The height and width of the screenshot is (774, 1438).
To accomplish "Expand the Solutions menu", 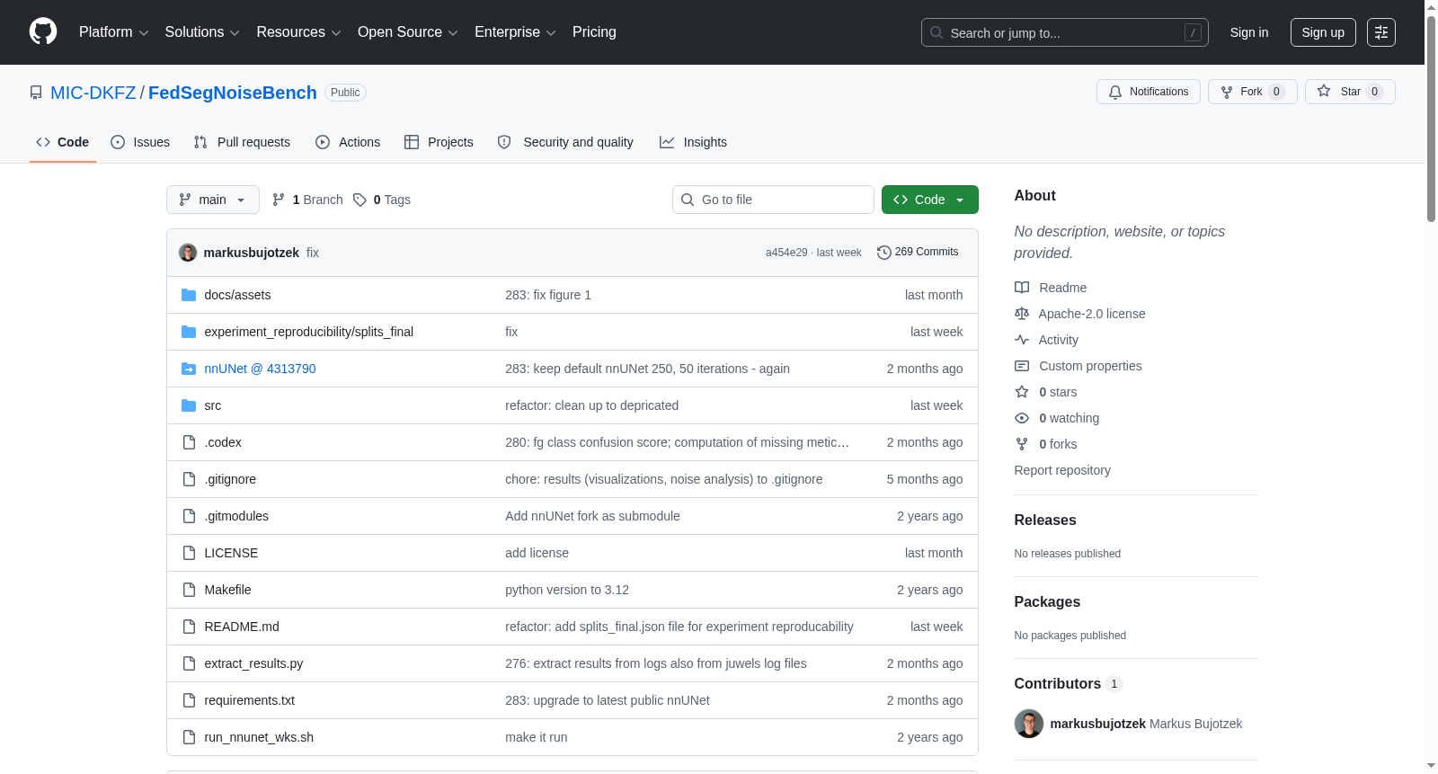I will point(202,32).
